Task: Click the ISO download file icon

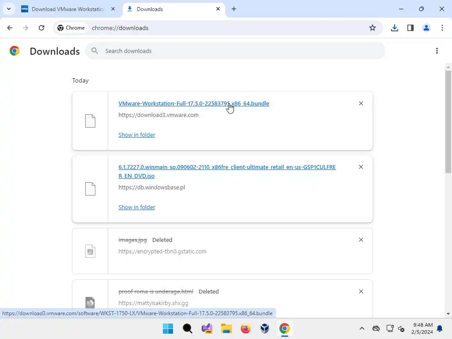Action: [x=90, y=189]
